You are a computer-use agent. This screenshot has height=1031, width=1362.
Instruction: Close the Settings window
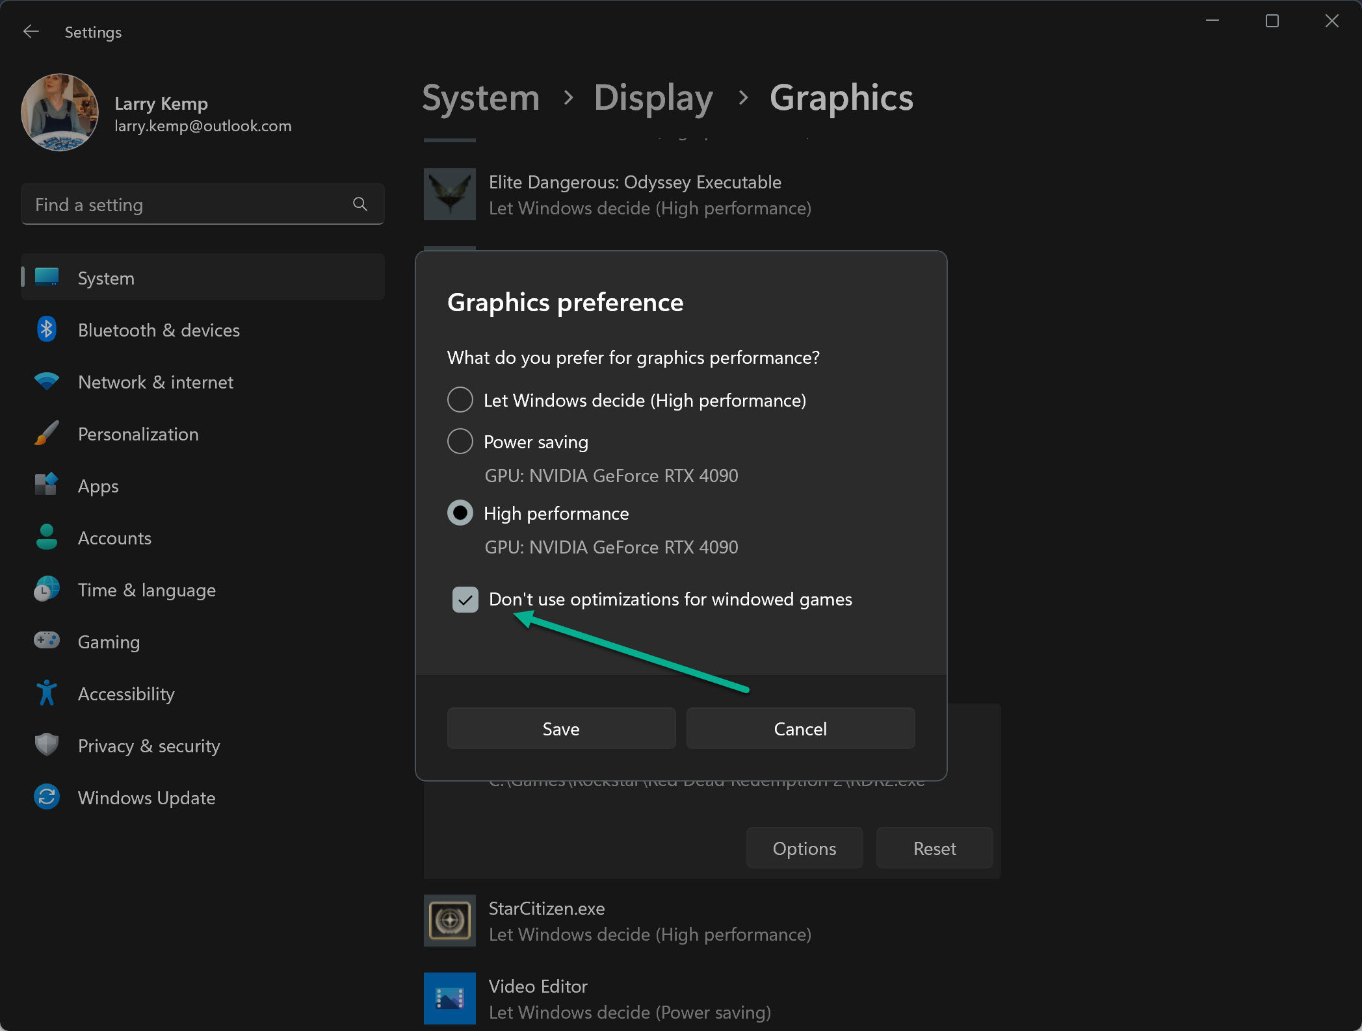[1331, 21]
